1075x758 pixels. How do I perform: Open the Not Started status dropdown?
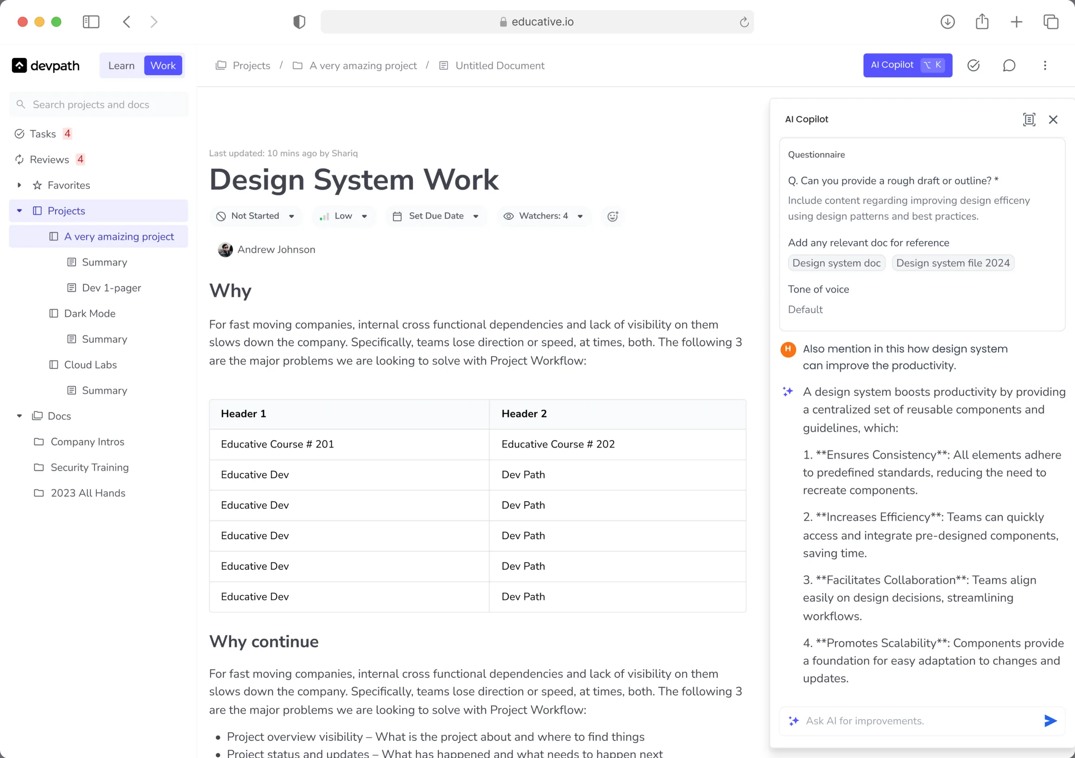pyautogui.click(x=256, y=216)
